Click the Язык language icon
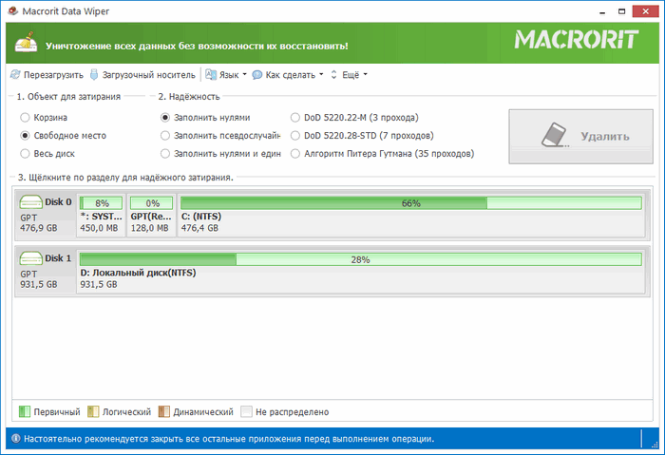Viewport: 665px width, 455px height. click(x=211, y=75)
